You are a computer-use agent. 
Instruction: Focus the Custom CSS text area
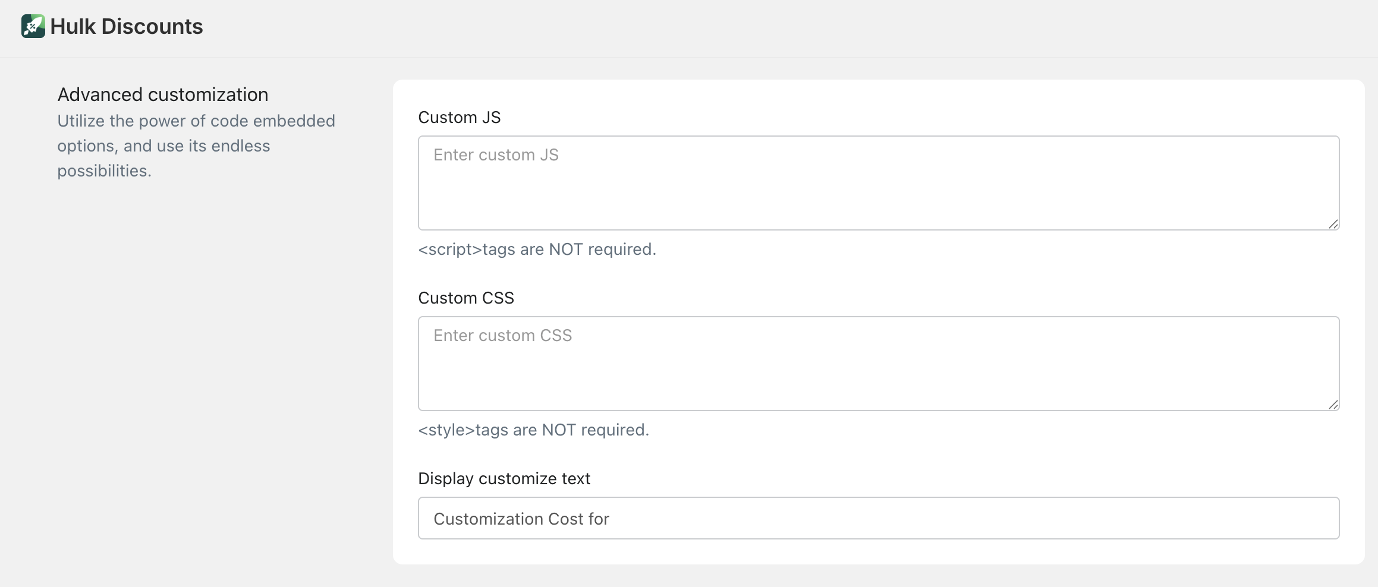[878, 371]
